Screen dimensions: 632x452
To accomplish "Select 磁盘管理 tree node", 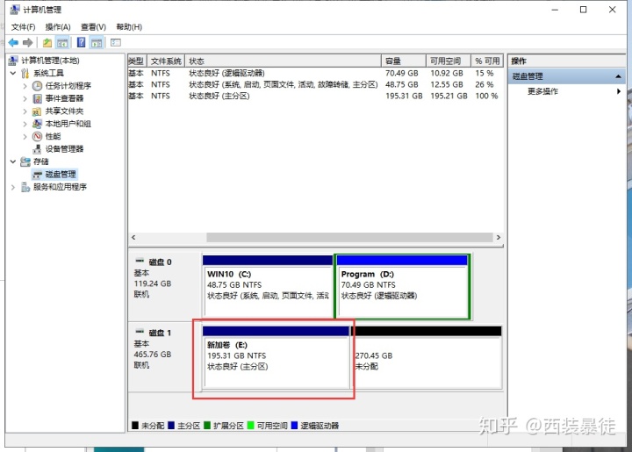I will [x=61, y=174].
